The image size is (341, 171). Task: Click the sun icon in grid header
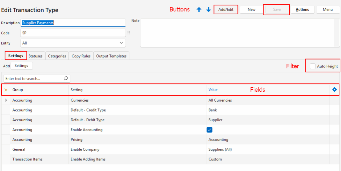pos(6,90)
